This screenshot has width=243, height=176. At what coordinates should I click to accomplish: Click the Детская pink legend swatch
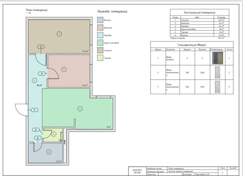pyautogui.click(x=100, y=28)
